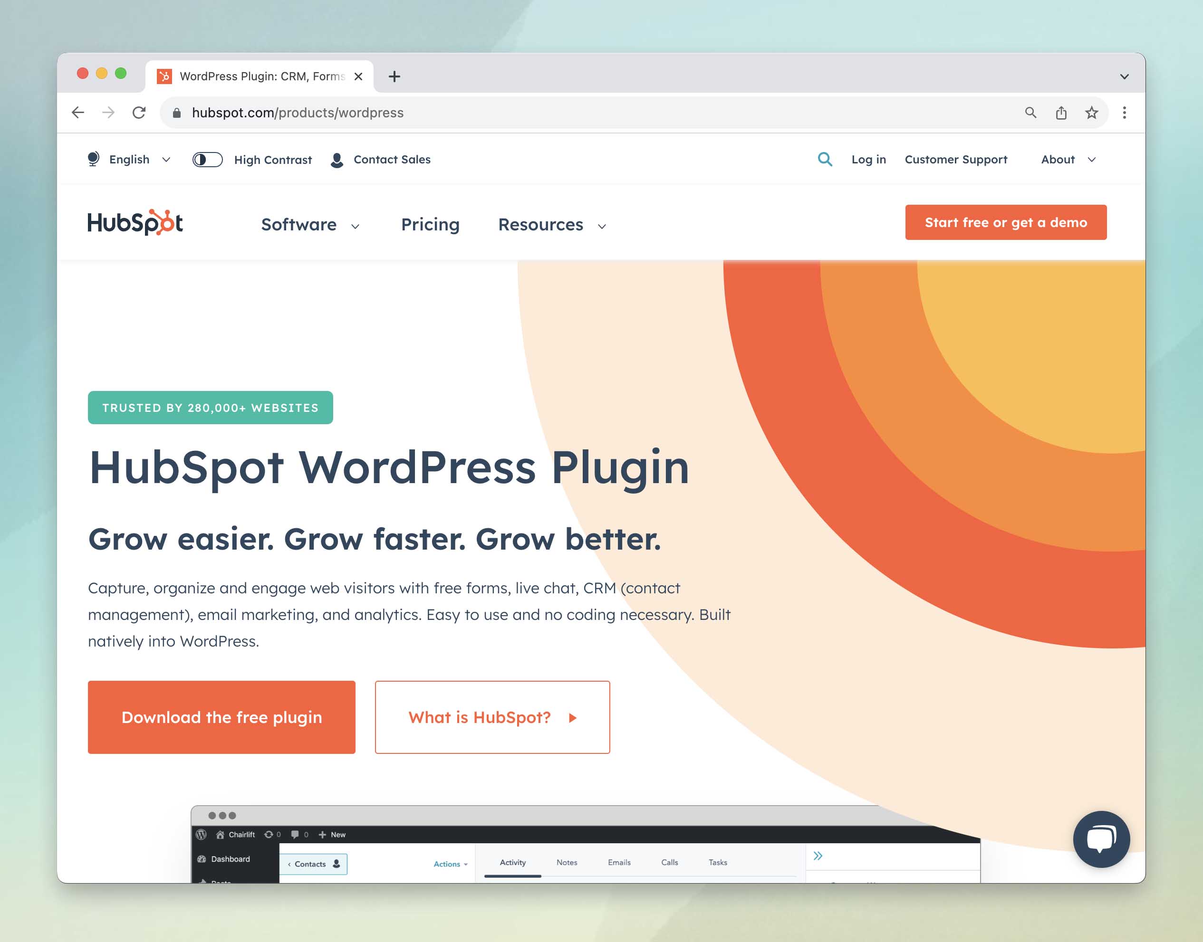The height and width of the screenshot is (942, 1203).
Task: Click the New item in preview admin bar
Action: tap(332, 835)
